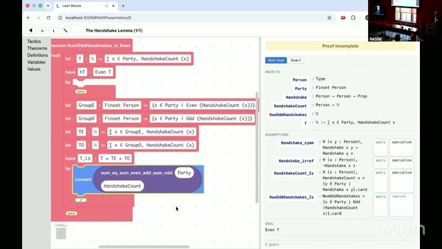This screenshot has width=442, height=249.
Task: Click the Proof incomplete banner
Action: coord(340,46)
